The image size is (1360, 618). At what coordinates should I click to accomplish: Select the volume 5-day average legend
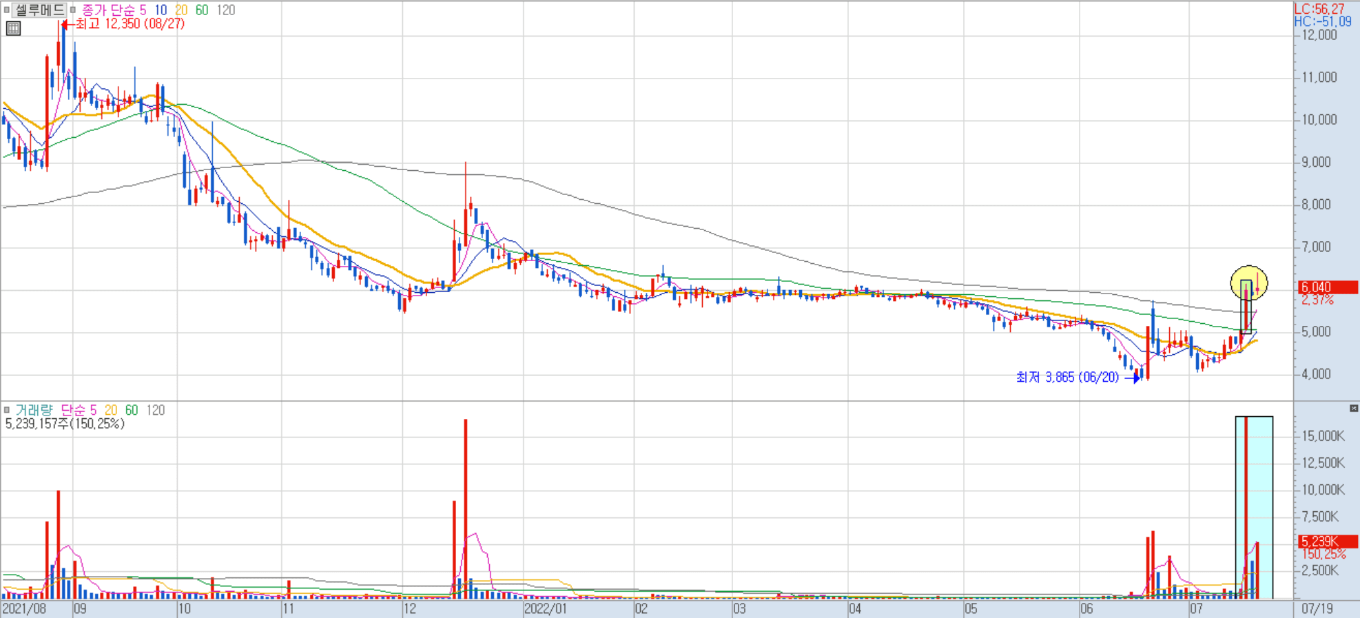tap(94, 410)
